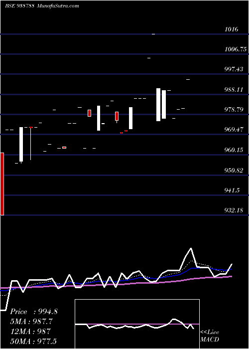
Task: Click the '12MA : 987' readout
Action: coord(30,332)
